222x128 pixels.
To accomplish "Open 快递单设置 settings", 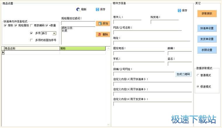I will pos(207,28).
